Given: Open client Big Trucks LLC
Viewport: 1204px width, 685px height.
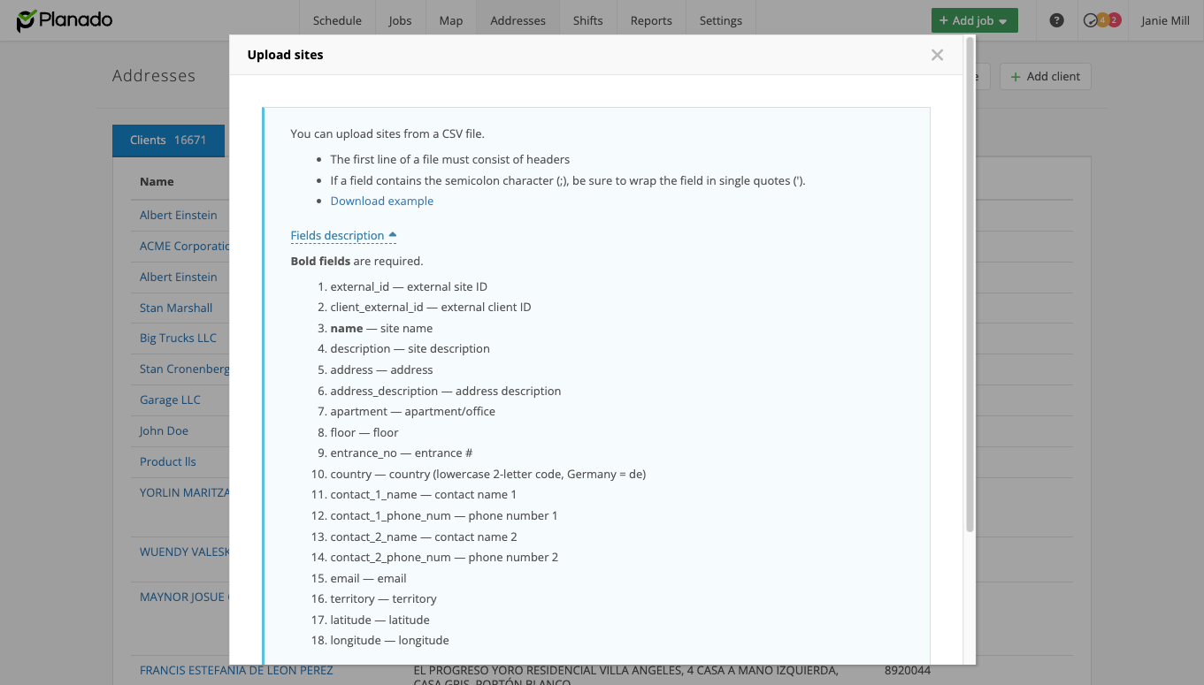Looking at the screenshot, I should tap(178, 338).
